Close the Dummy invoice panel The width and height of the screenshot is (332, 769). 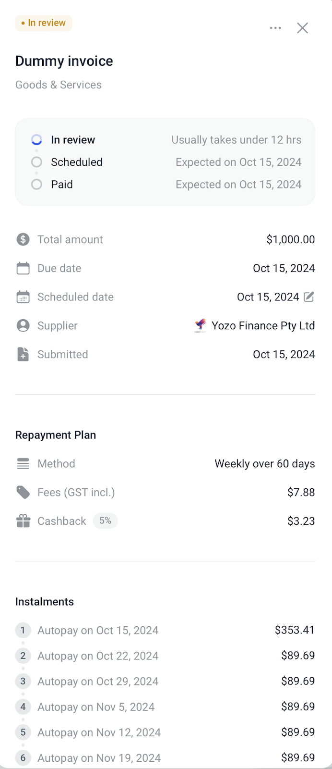click(x=302, y=28)
